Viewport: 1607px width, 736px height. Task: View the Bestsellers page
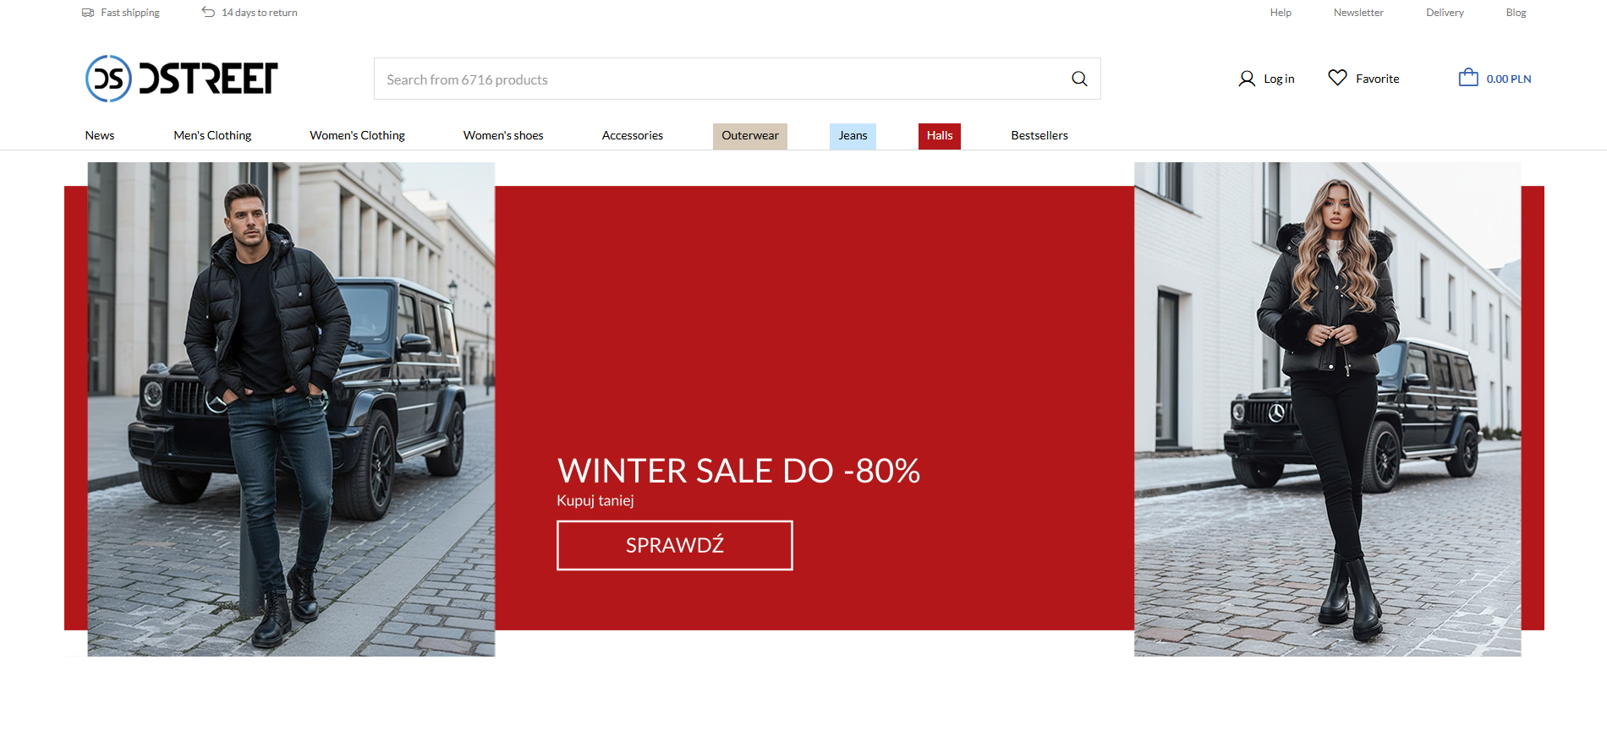1039,135
